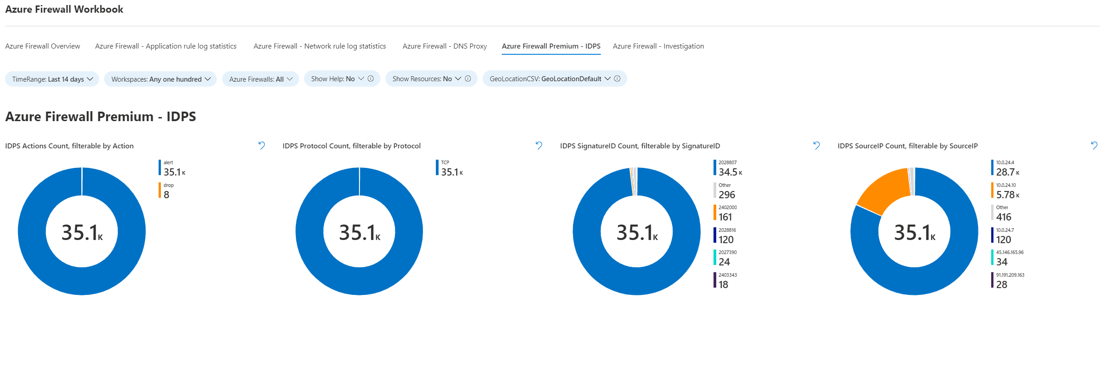Filter by signature 2403343 legend item

click(x=726, y=280)
